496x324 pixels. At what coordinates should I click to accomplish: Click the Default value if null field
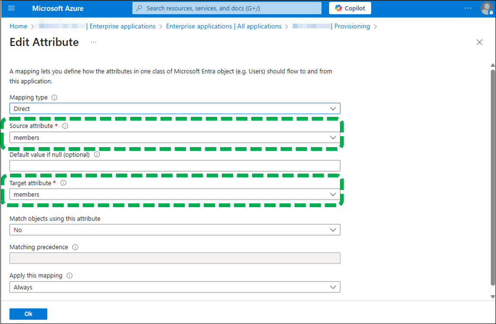[x=174, y=166]
